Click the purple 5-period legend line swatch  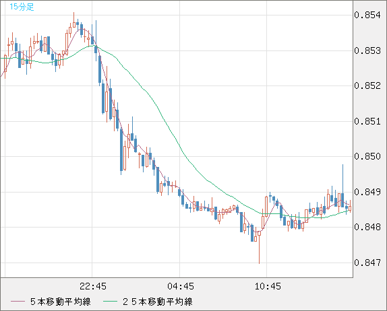[x=18, y=302]
